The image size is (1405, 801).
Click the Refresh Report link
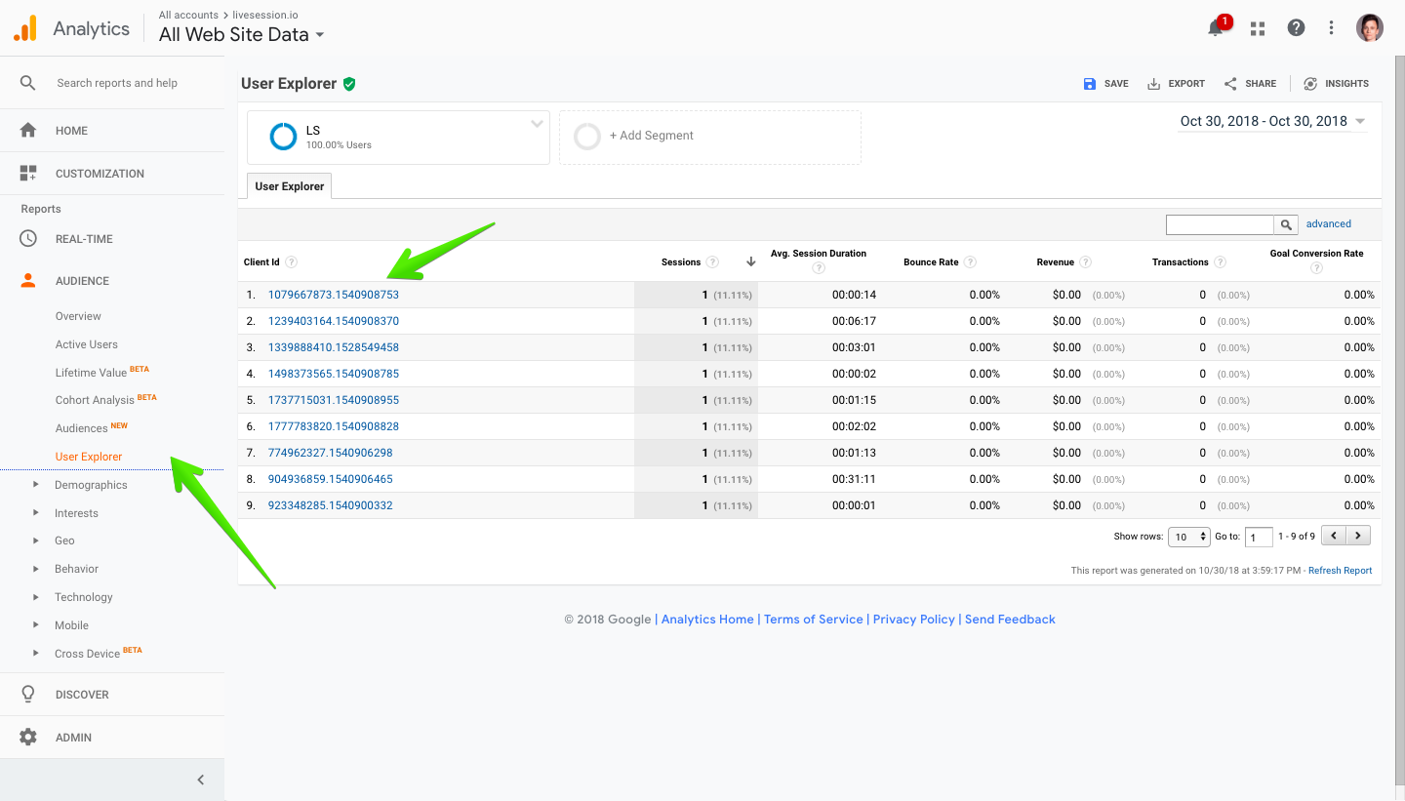pos(1340,570)
